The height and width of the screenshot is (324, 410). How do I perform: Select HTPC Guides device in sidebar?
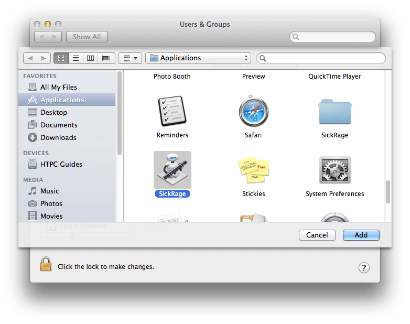pos(61,164)
